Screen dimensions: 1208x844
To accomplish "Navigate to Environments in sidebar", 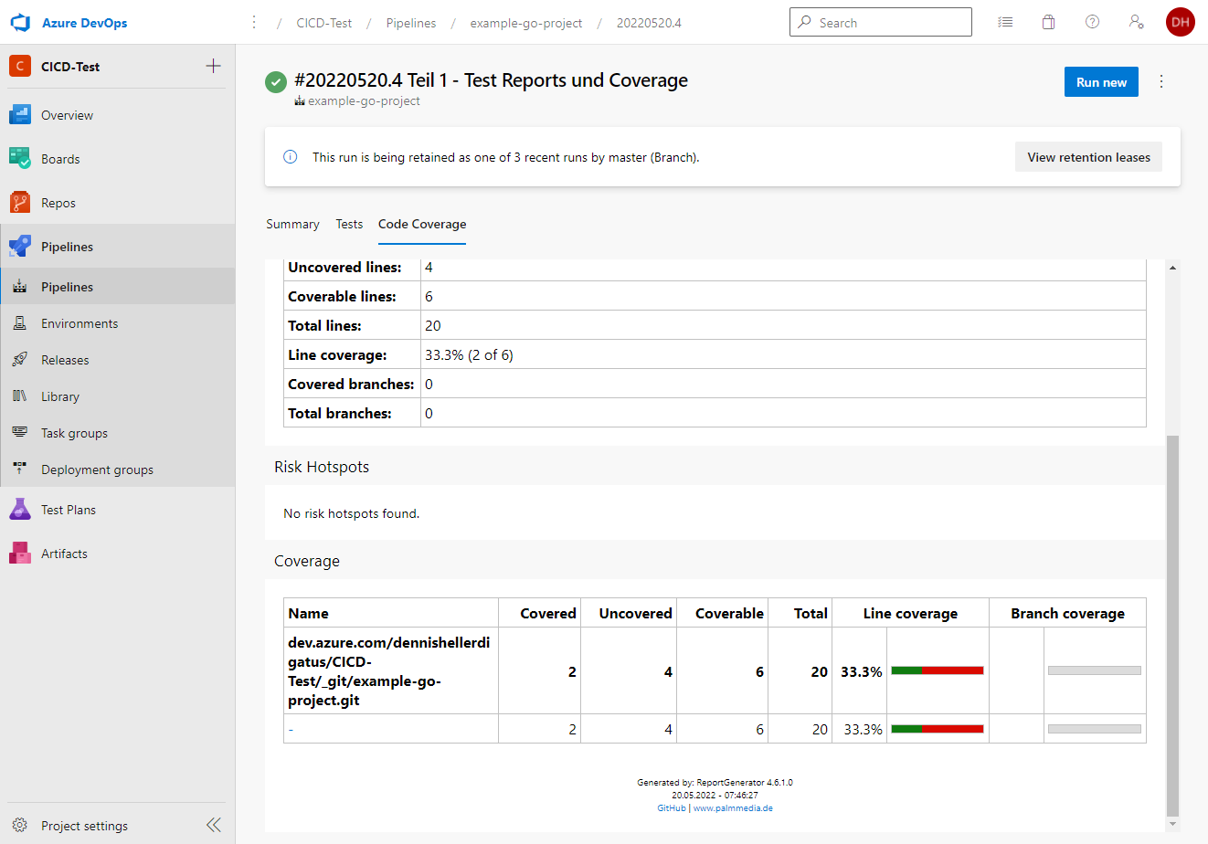I will [x=78, y=322].
